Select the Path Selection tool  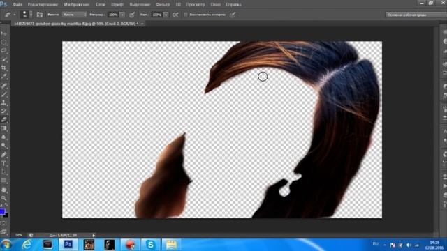[3, 172]
